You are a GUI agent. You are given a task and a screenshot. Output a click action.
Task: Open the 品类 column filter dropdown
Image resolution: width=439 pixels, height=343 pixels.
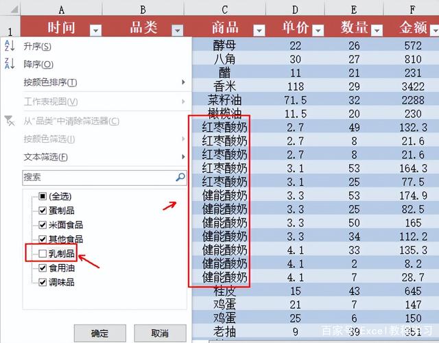[x=178, y=30]
